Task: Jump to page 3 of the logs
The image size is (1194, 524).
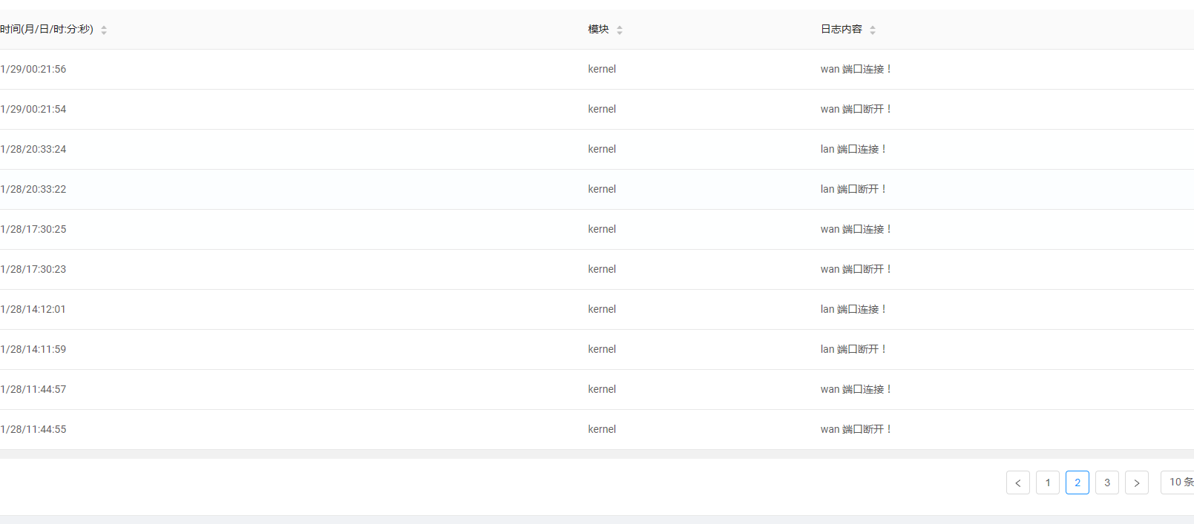Action: [x=1106, y=482]
